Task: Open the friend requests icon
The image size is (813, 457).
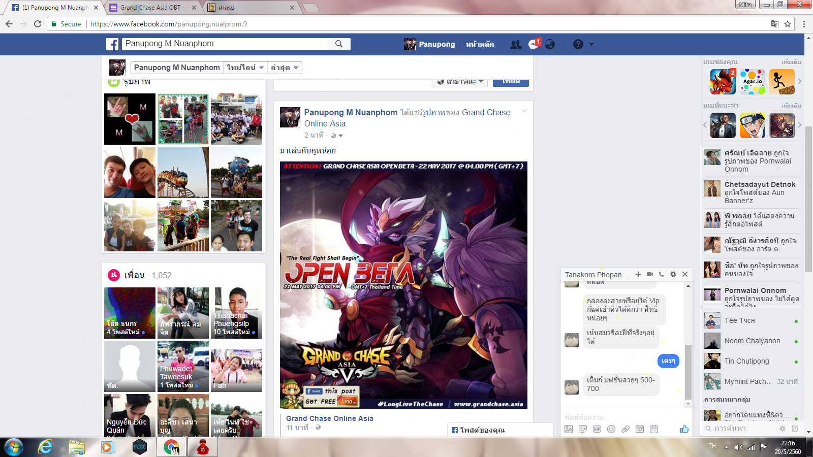Action: [516, 45]
